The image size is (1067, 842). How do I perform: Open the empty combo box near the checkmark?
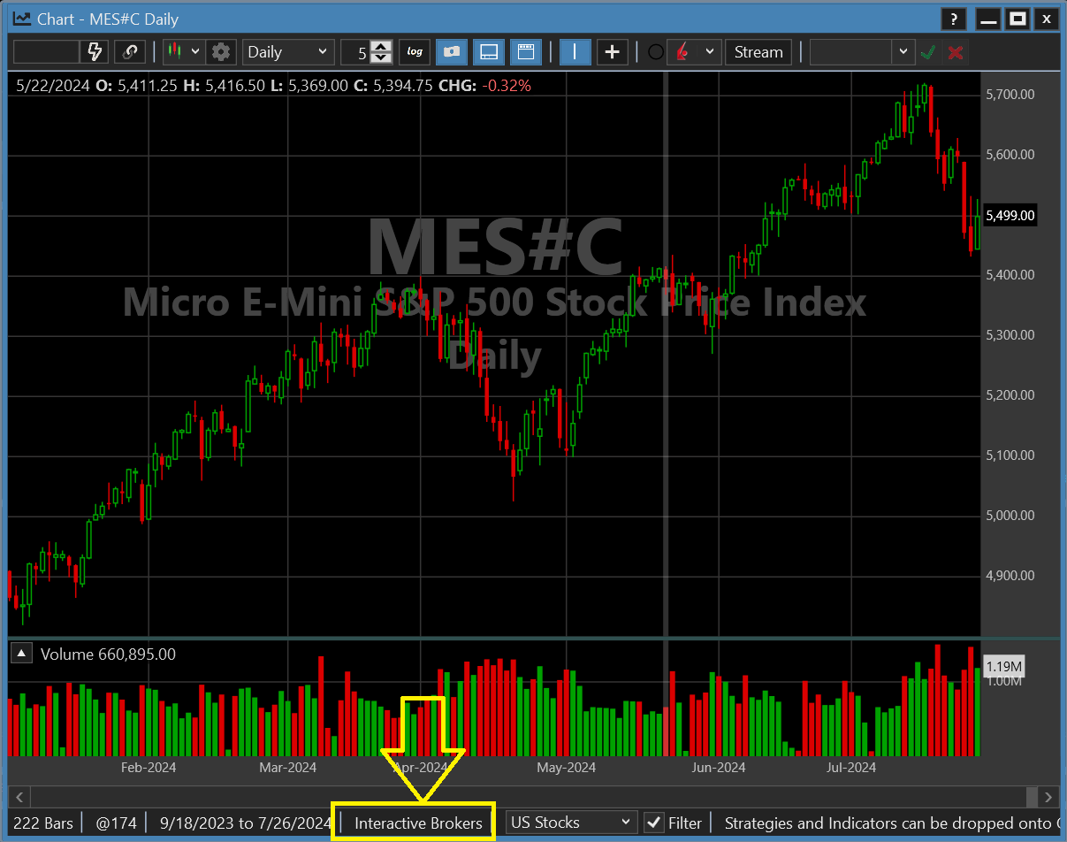point(861,52)
